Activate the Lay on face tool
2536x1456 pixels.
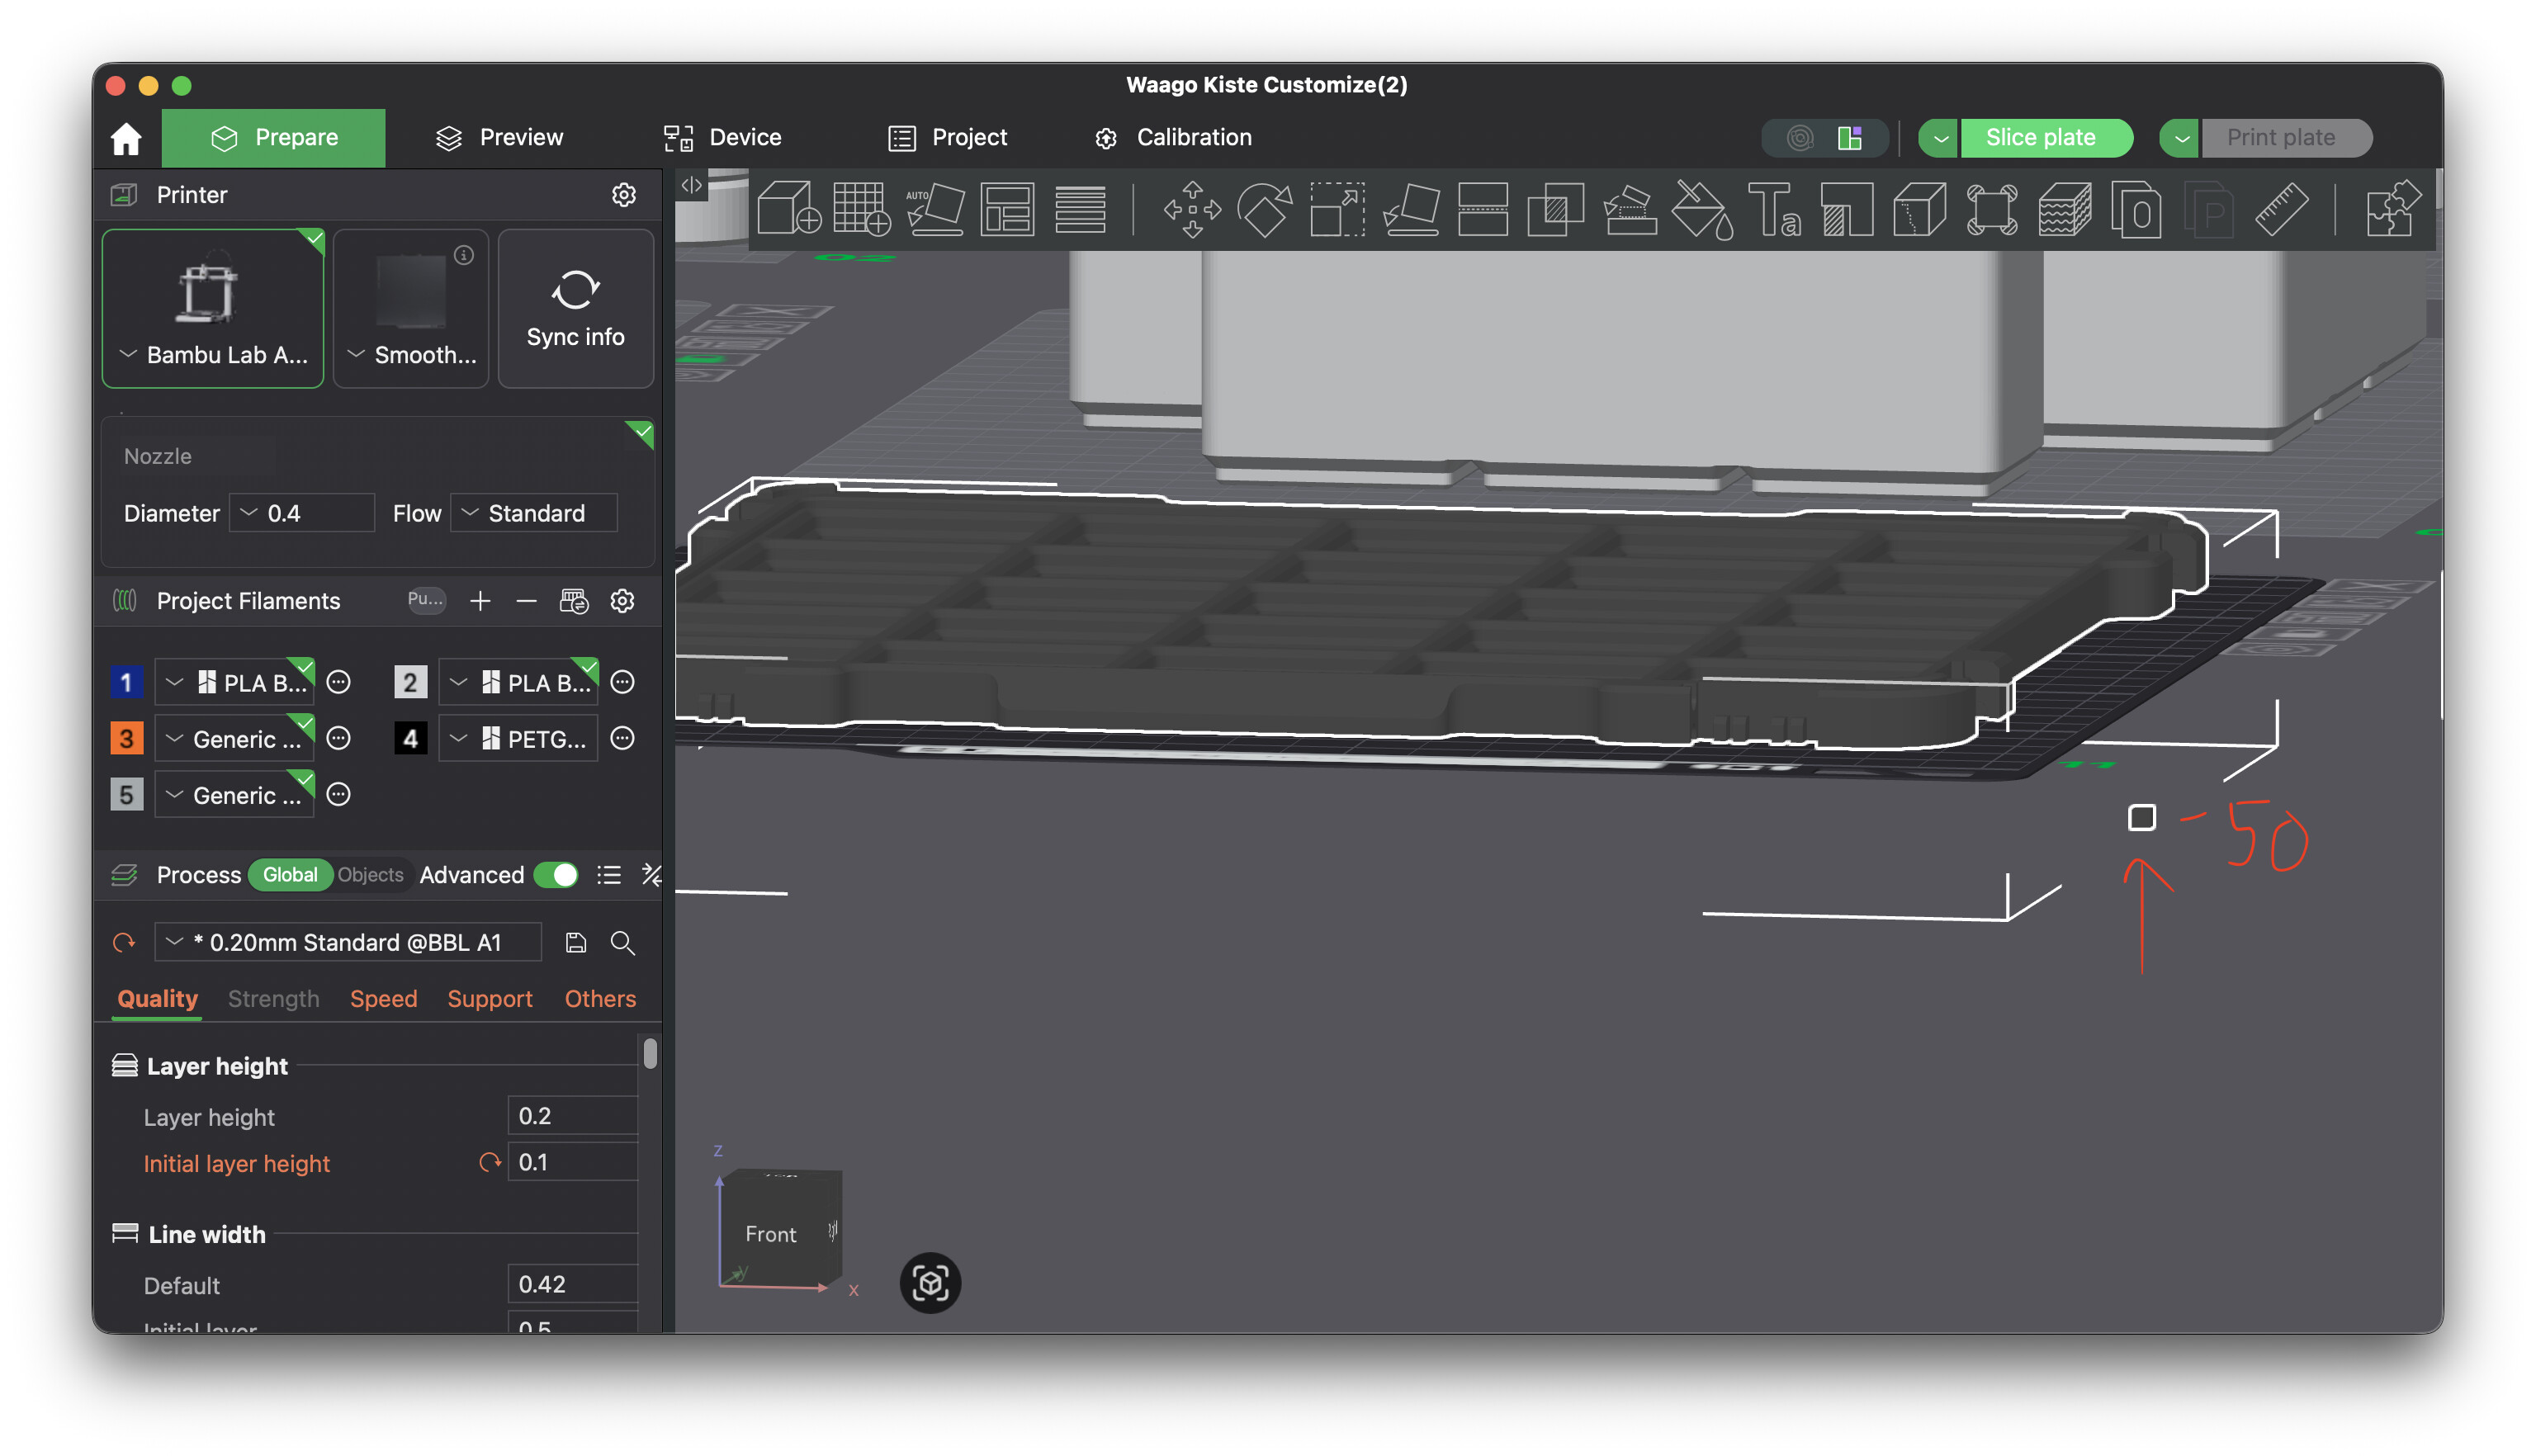click(1411, 208)
